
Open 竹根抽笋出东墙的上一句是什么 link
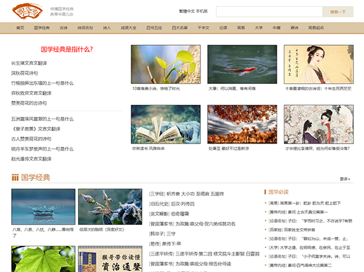(43, 83)
